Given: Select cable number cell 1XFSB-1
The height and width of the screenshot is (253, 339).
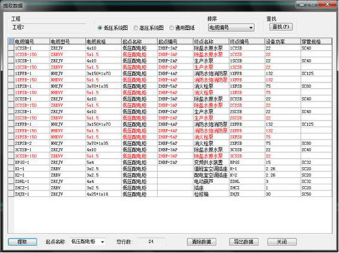Looking at the screenshot, I should (x=32, y=86).
